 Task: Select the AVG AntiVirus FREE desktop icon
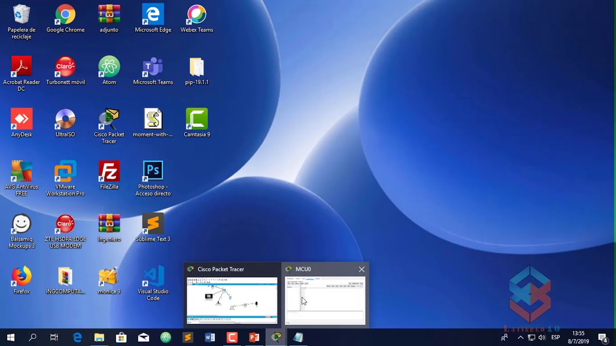22,179
